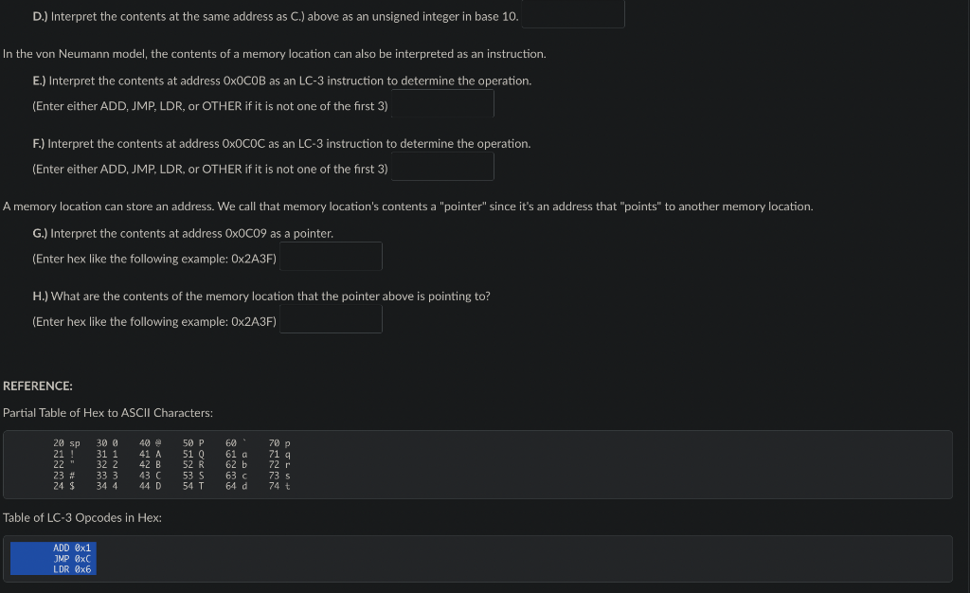Click the REFERENCE heading
The height and width of the screenshot is (593, 970).
[36, 386]
